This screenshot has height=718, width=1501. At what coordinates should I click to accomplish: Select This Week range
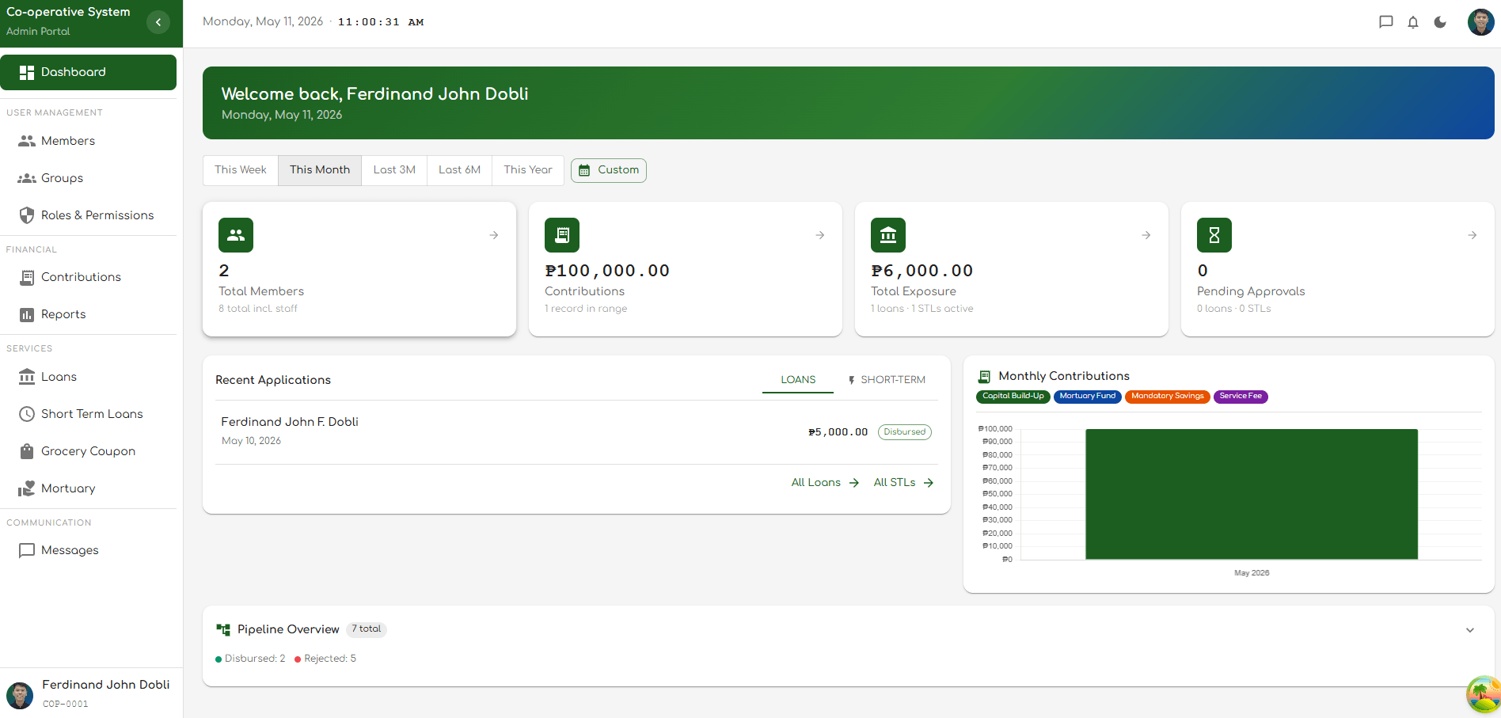tap(241, 170)
